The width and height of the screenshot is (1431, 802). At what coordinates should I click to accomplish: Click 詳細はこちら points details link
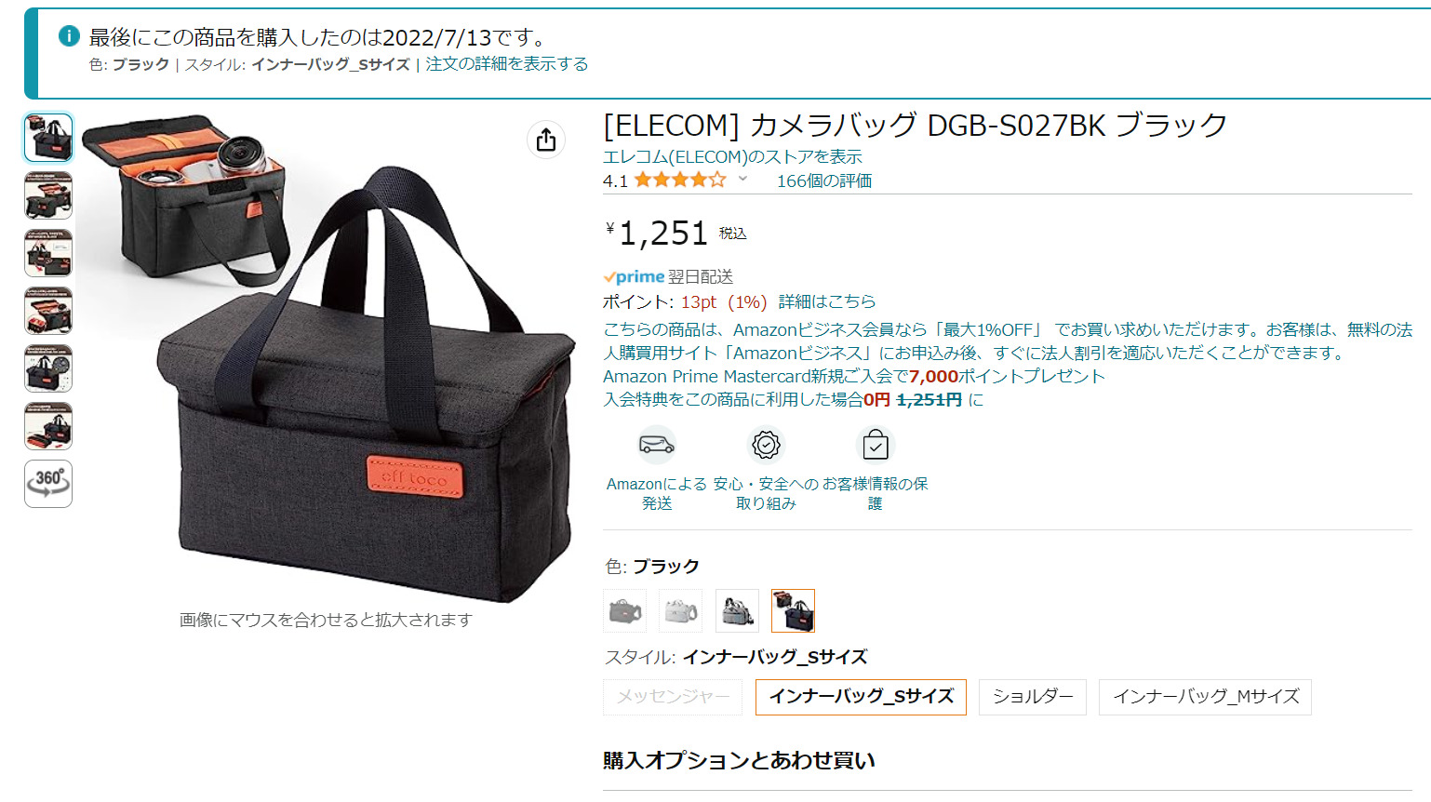[827, 301]
